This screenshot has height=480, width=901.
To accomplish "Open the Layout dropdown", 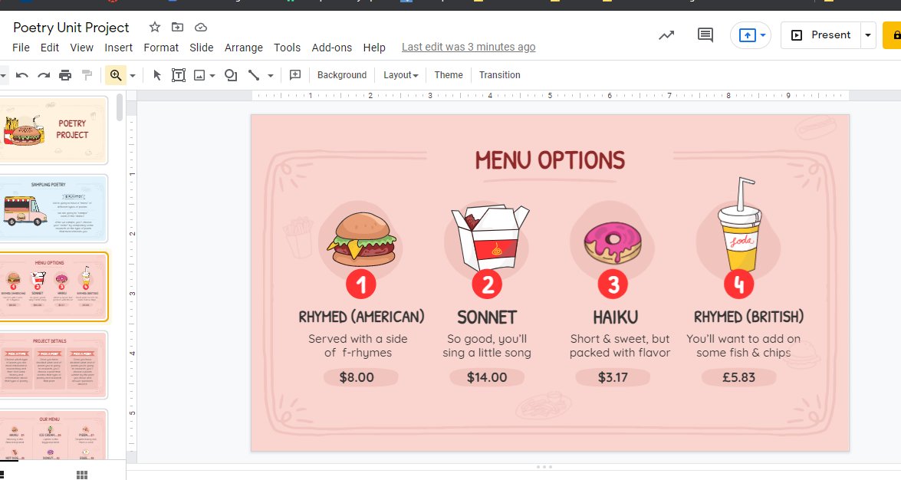I will (400, 75).
